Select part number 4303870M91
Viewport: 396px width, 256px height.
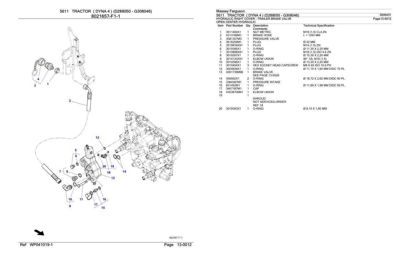[234, 92]
